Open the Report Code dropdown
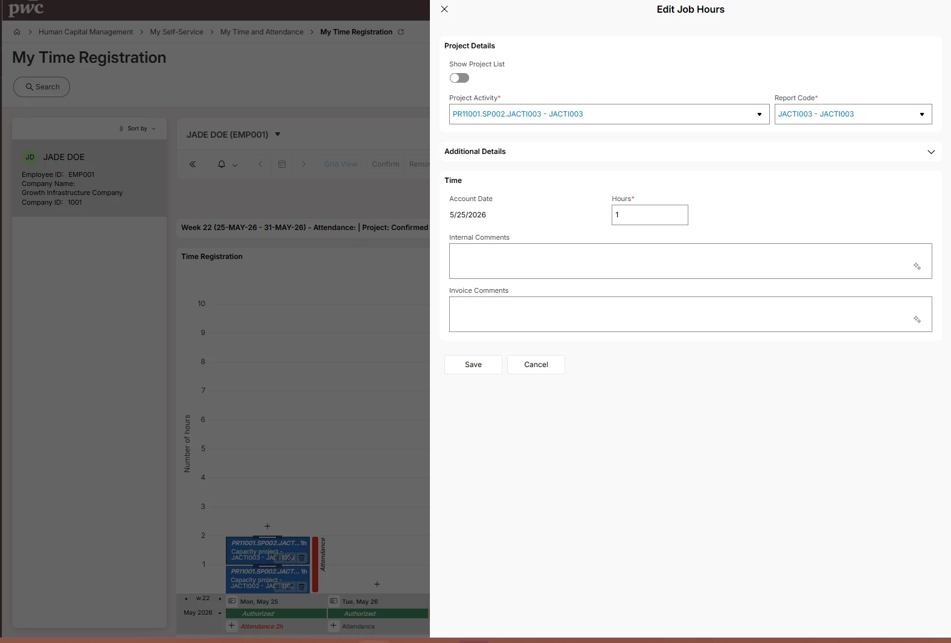This screenshot has height=643, width=951. pos(853,114)
